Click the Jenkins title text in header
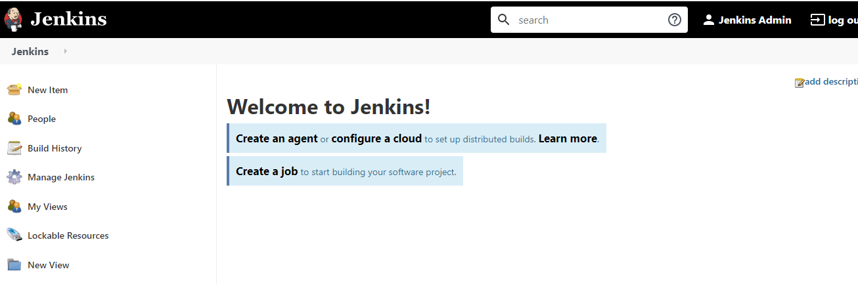 [68, 20]
